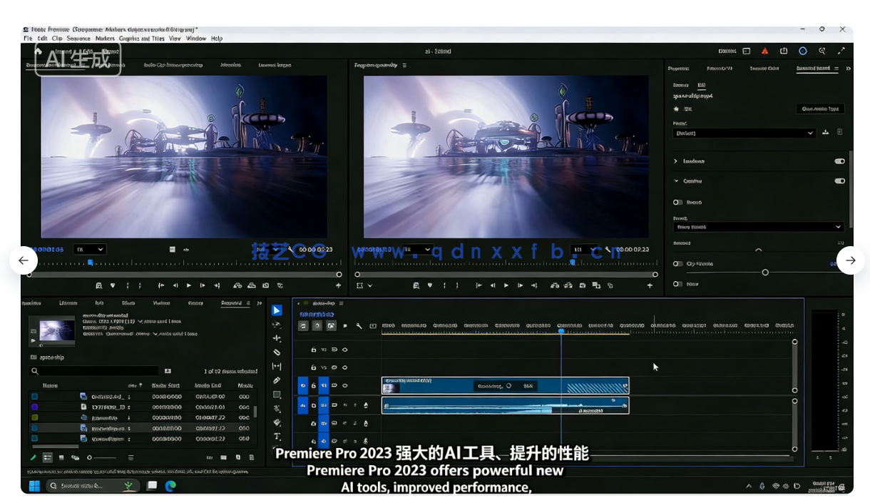Lock the V1 track in the timeline
This screenshot has width=870, height=503.
(x=314, y=385)
